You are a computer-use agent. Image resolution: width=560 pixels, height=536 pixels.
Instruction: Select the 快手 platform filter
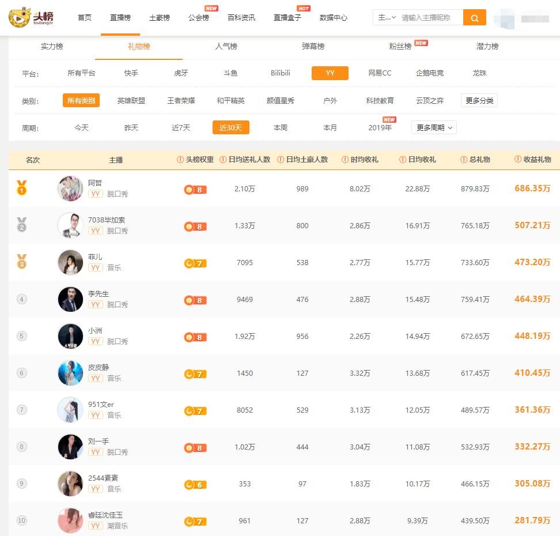[x=131, y=73]
